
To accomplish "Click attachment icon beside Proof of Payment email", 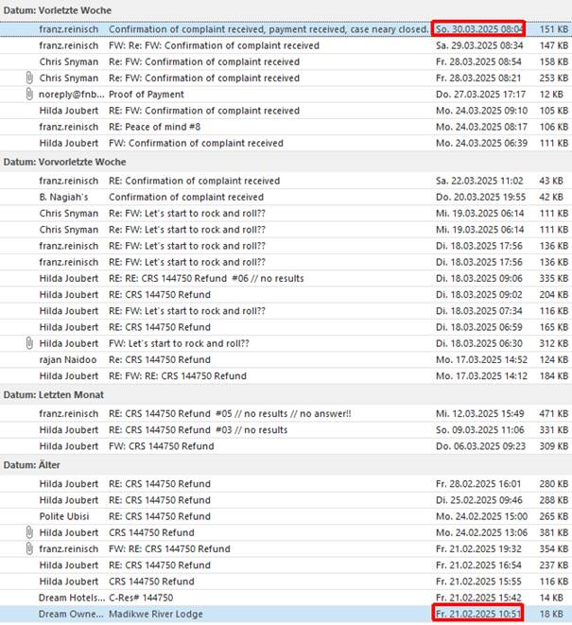I will (29, 95).
